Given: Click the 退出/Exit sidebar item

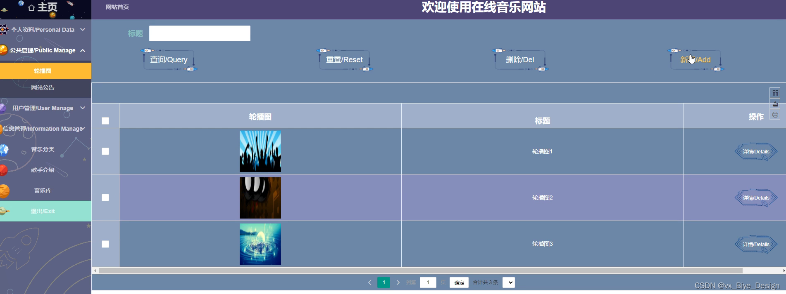Looking at the screenshot, I should pyautogui.click(x=45, y=211).
